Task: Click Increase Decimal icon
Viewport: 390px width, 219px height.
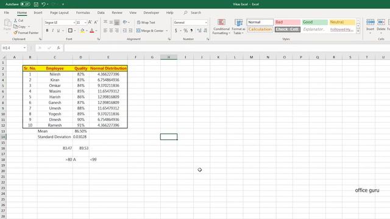Action: click(x=199, y=30)
